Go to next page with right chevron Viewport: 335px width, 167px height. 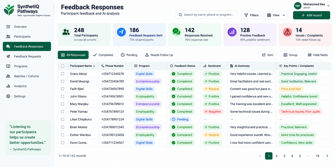pyautogui.click(x=327, y=156)
